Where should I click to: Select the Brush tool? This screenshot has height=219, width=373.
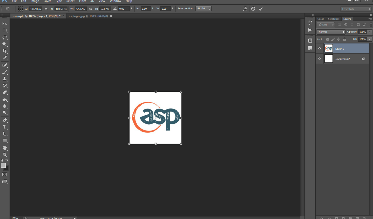(5, 72)
